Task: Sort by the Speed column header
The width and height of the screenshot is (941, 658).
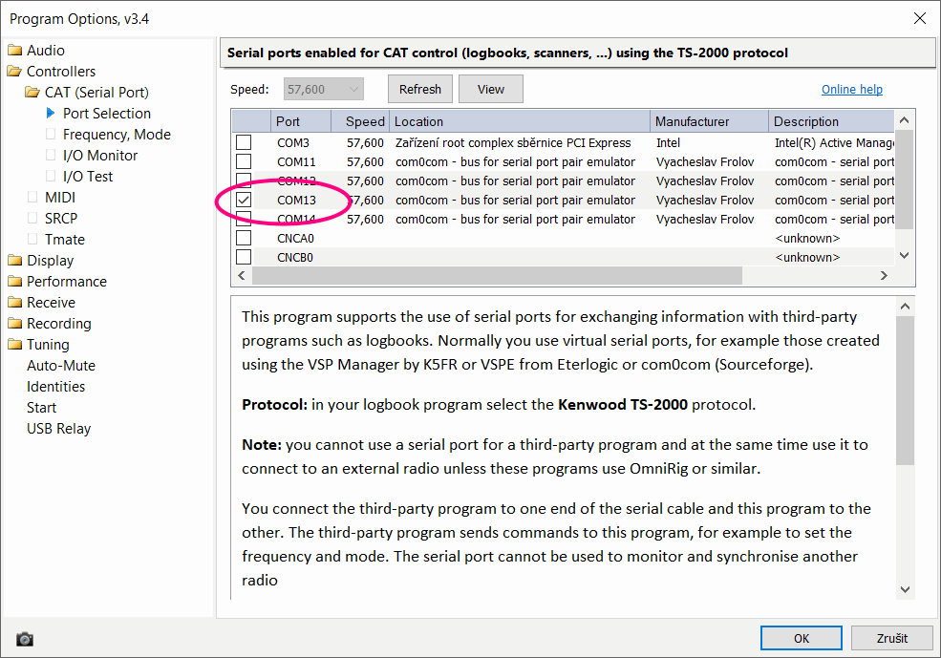Action: 361,121
